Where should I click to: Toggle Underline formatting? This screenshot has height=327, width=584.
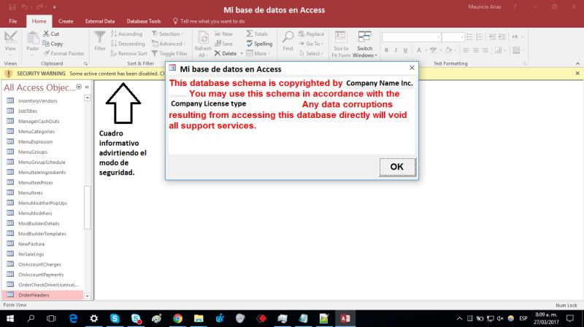pyautogui.click(x=405, y=50)
